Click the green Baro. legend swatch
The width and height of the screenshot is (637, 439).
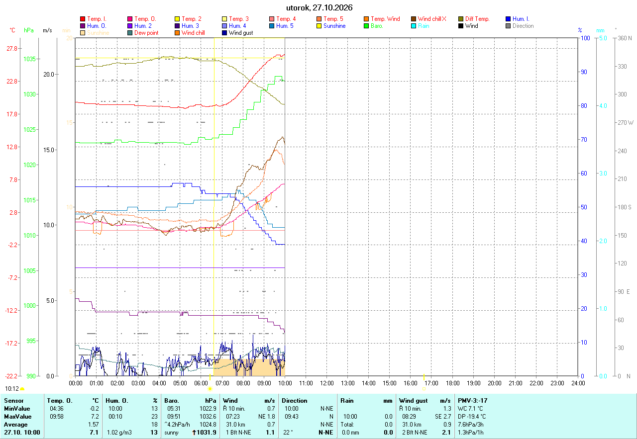(366, 26)
